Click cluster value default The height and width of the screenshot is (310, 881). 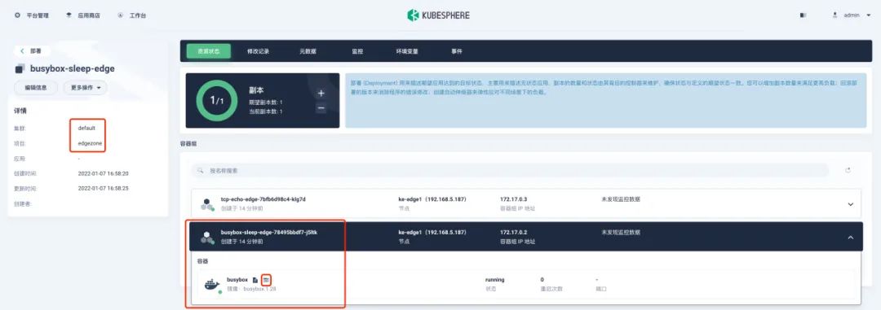tap(87, 129)
